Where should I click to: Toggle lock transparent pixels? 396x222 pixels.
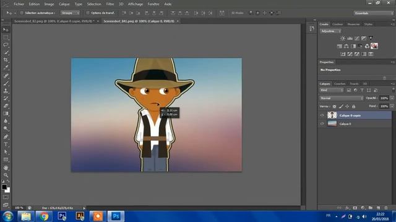334,107
